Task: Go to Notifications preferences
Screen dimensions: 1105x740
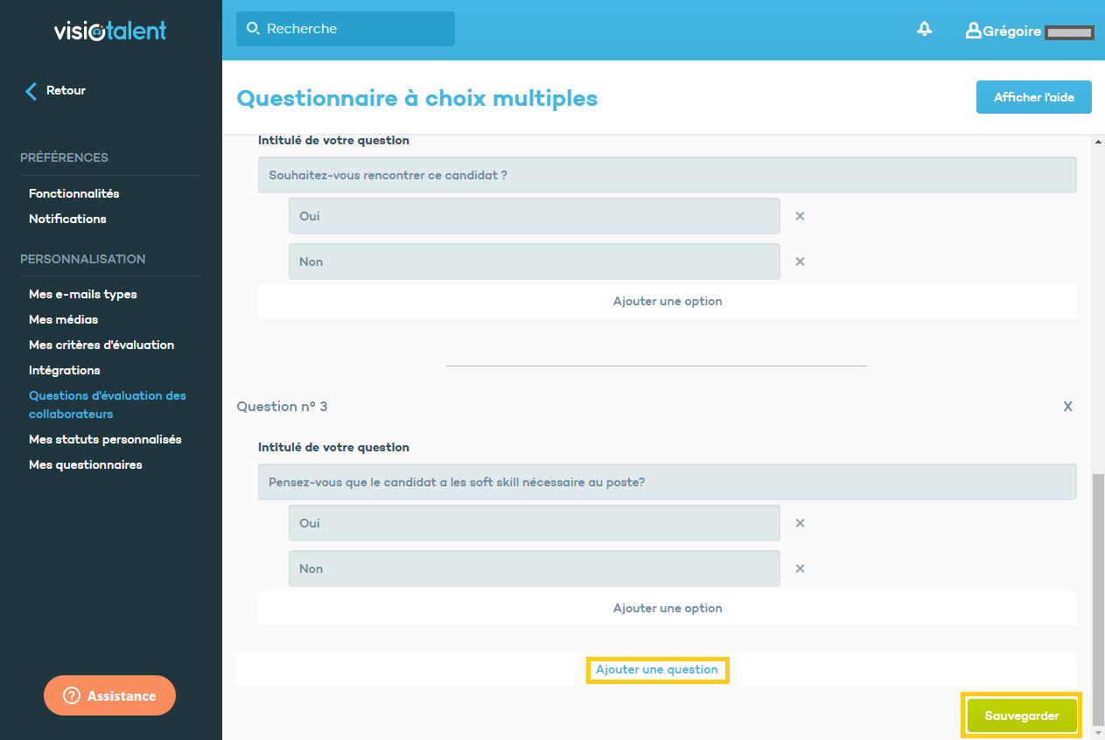Action: [x=67, y=219]
